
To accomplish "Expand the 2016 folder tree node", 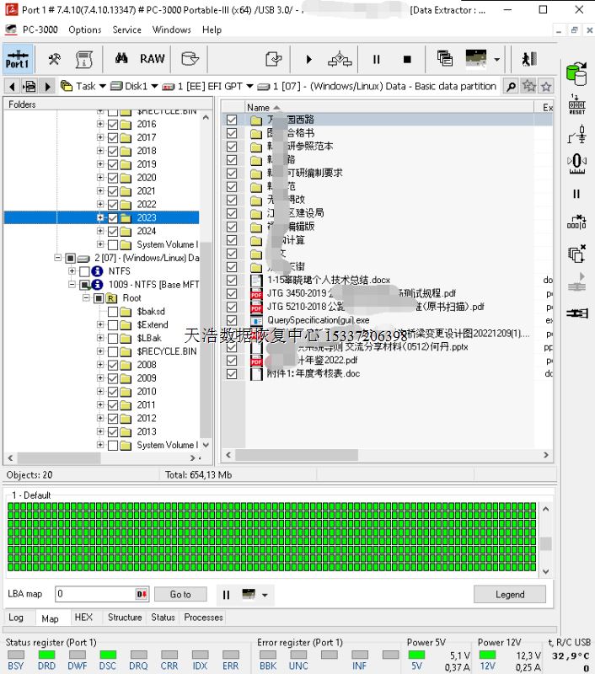I will pyautogui.click(x=100, y=125).
